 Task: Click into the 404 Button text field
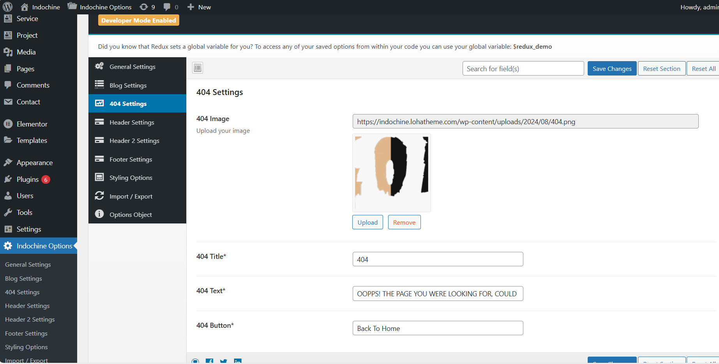click(438, 328)
